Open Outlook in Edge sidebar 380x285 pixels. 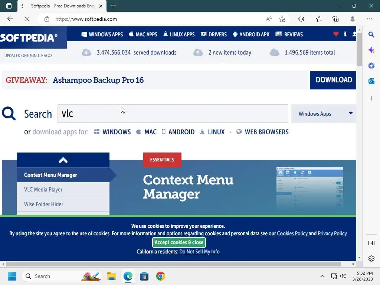[x=371, y=81]
